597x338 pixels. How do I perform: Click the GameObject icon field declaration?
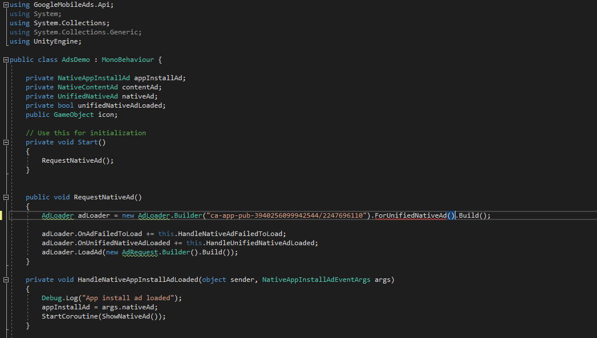point(81,115)
